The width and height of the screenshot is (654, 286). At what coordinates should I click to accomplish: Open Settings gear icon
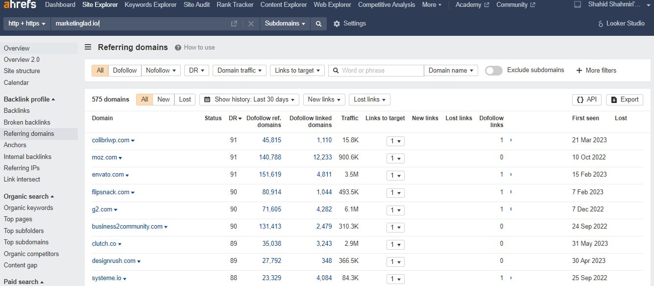click(x=337, y=24)
